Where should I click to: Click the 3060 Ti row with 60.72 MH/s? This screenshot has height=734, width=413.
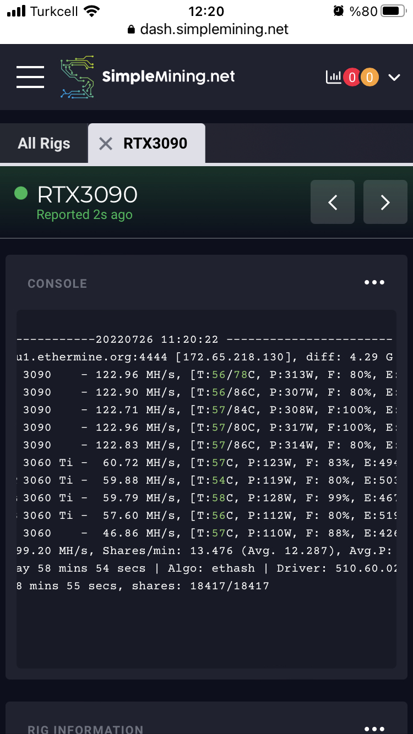pyautogui.click(x=206, y=463)
